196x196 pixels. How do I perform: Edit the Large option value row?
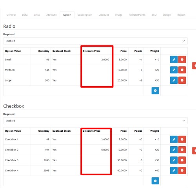174,80
